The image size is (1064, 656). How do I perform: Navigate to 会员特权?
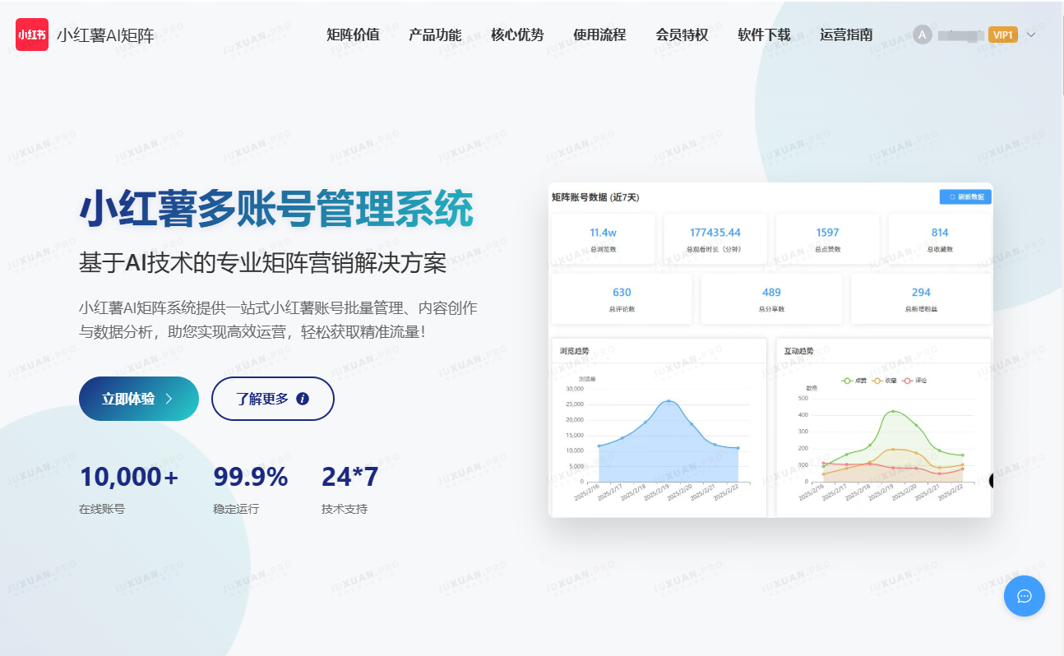pyautogui.click(x=682, y=35)
